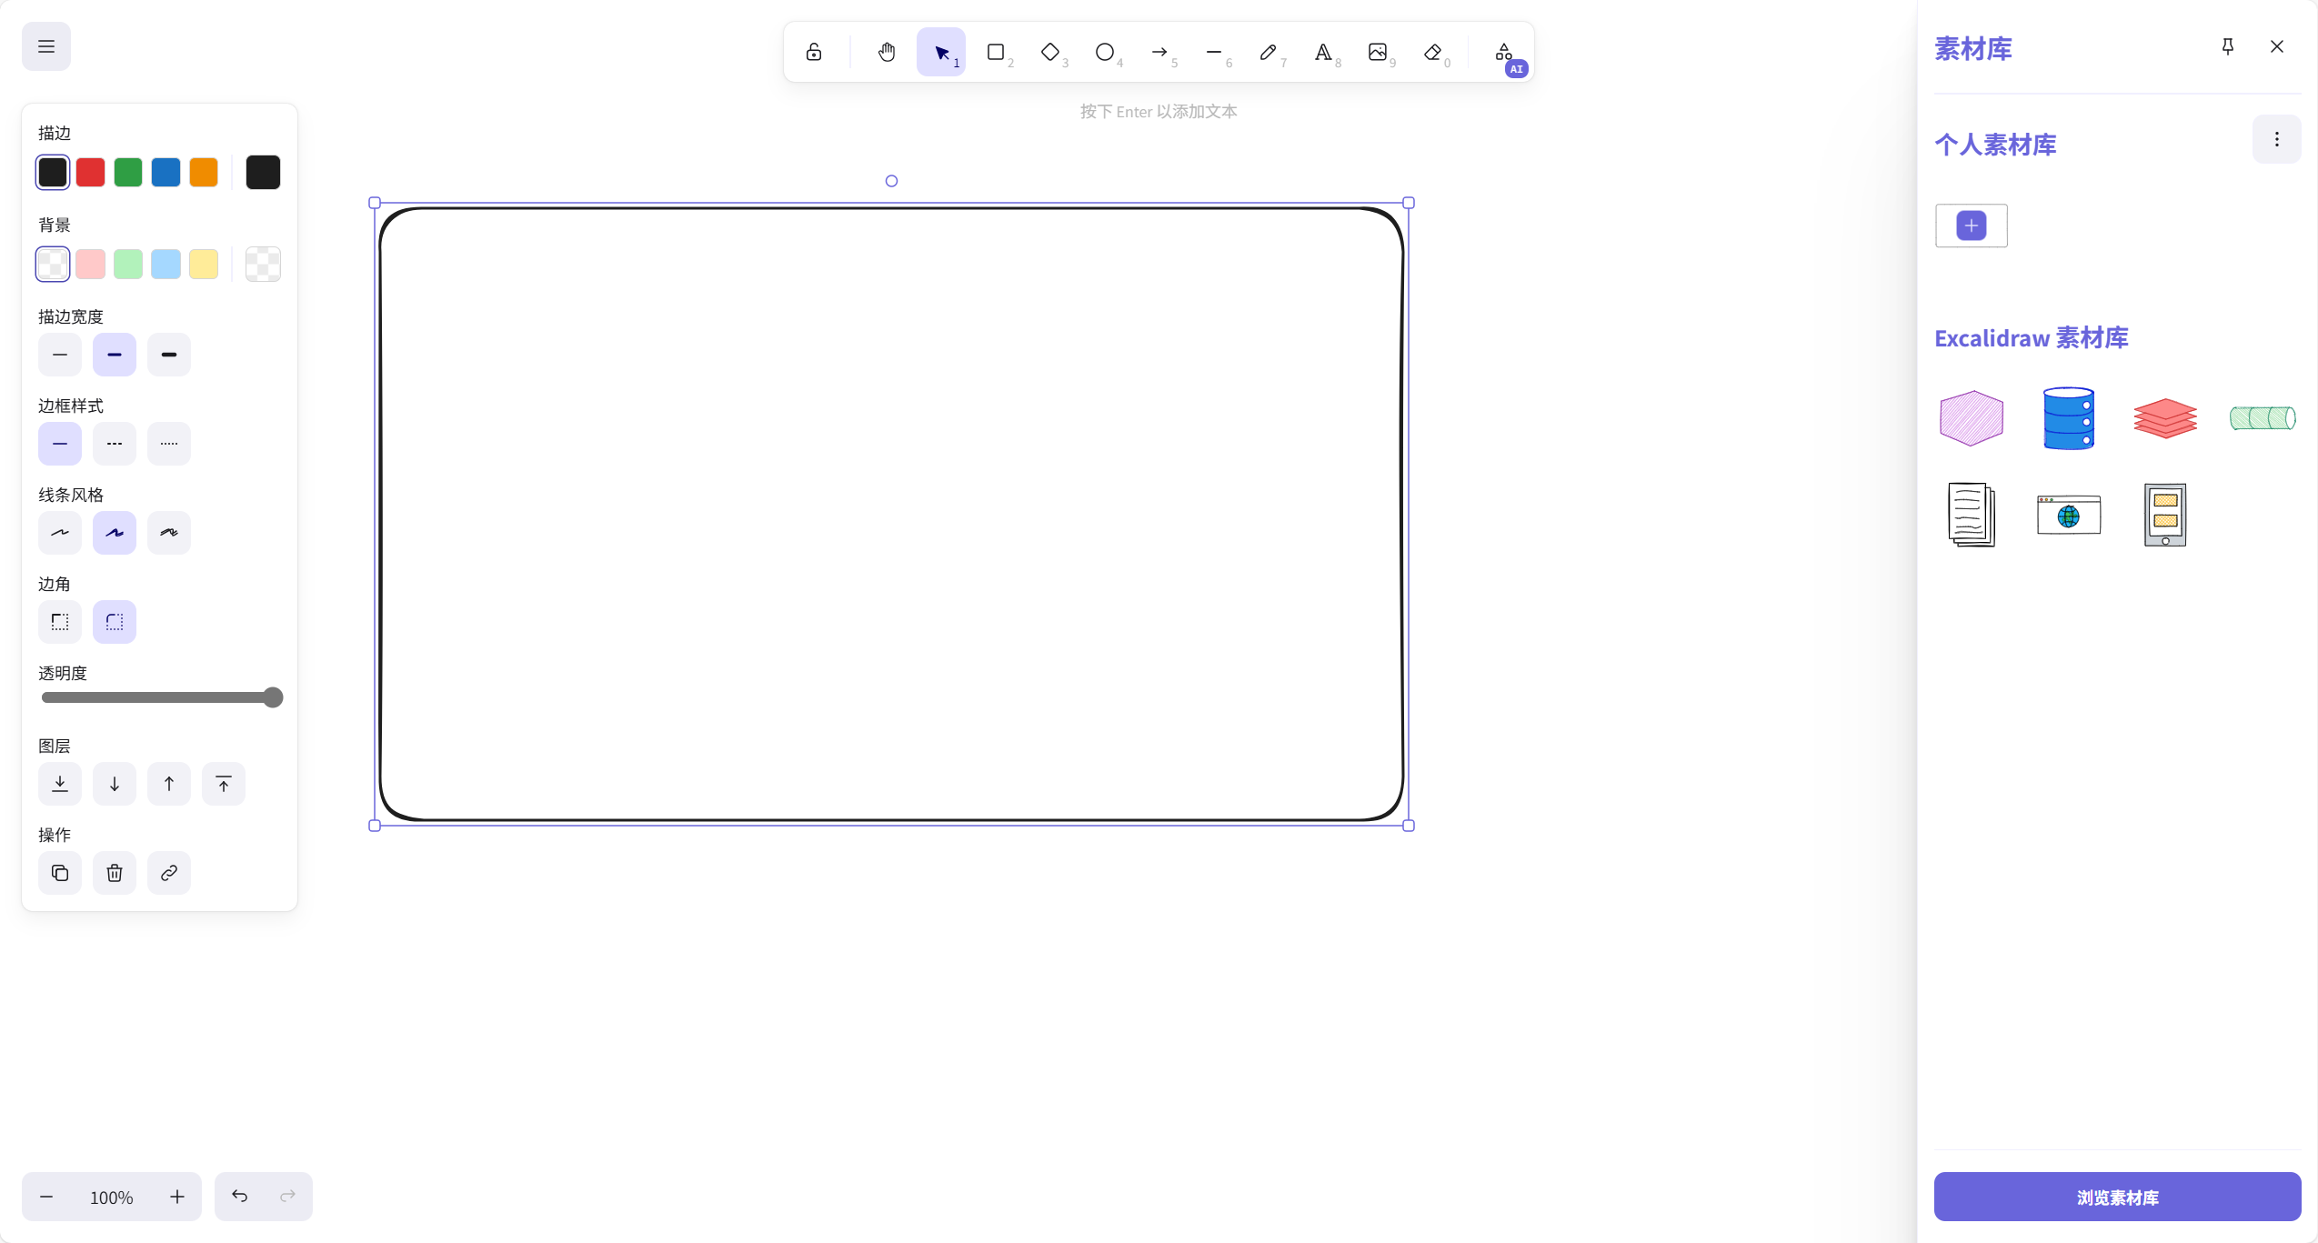Insert the green cylinder pipe library item
Viewport: 2318px width, 1243px height.
click(x=2263, y=418)
